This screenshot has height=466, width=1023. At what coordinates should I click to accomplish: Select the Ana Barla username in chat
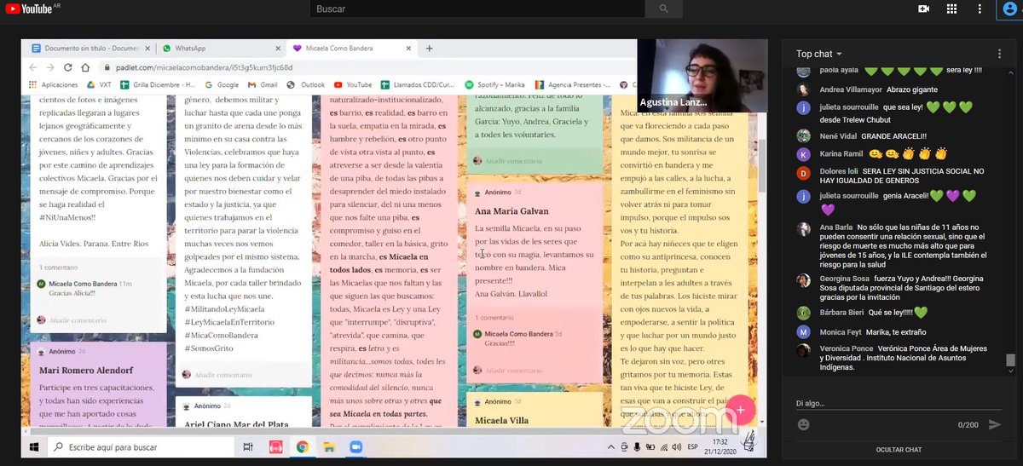click(836, 227)
